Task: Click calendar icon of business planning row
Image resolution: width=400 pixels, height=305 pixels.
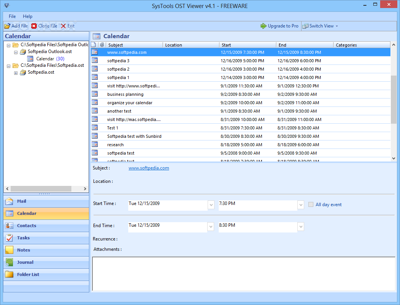Action: pos(95,94)
